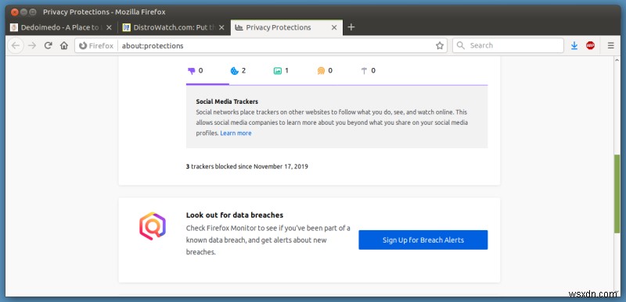The height and width of the screenshot is (302, 626).
Task: Click the search magnifier icon
Action: [x=461, y=46]
